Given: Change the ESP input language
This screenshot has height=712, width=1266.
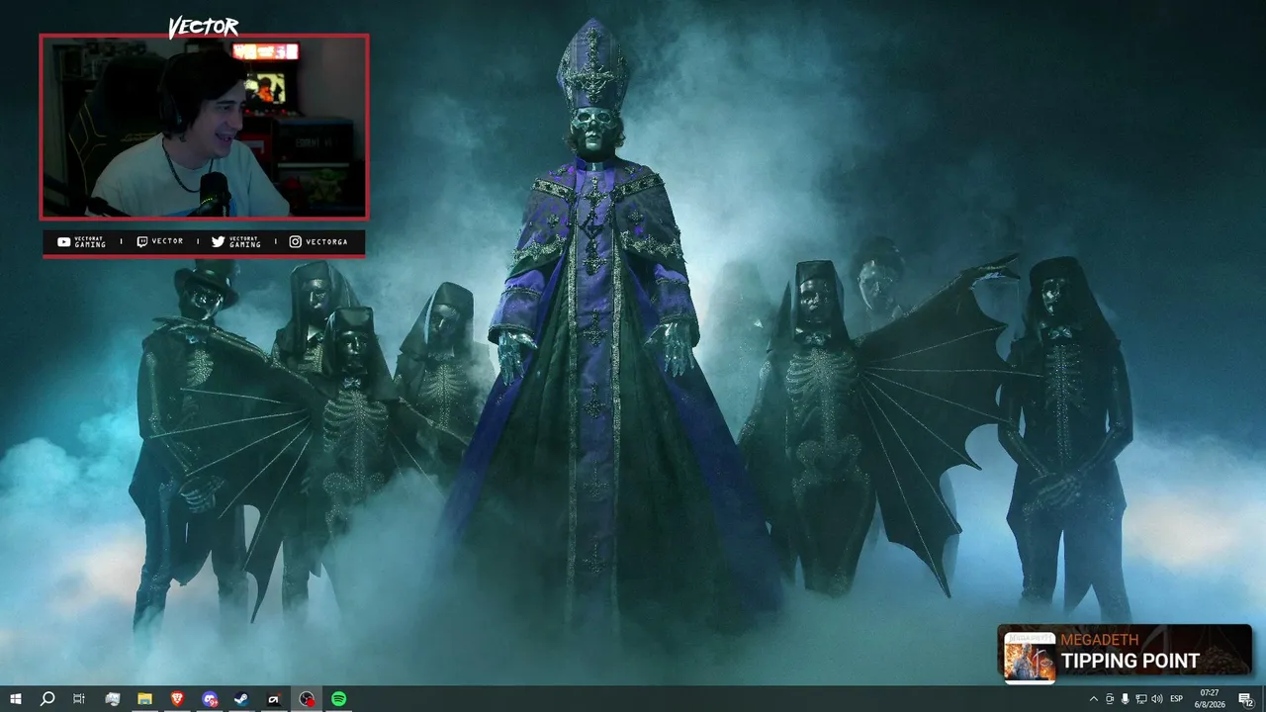Looking at the screenshot, I should pos(1177,699).
